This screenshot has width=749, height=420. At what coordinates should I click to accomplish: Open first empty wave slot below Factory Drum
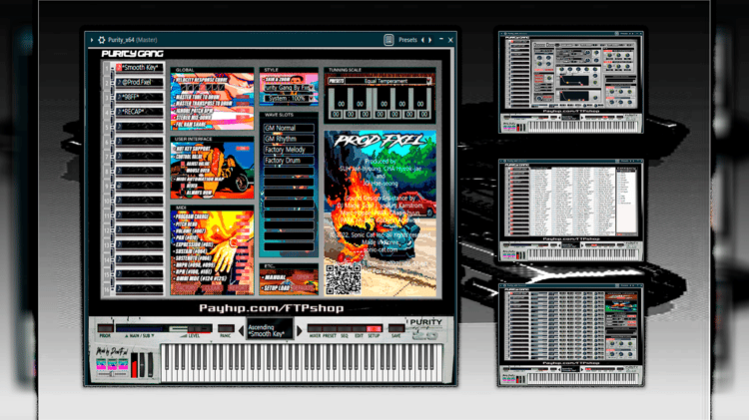tap(289, 172)
